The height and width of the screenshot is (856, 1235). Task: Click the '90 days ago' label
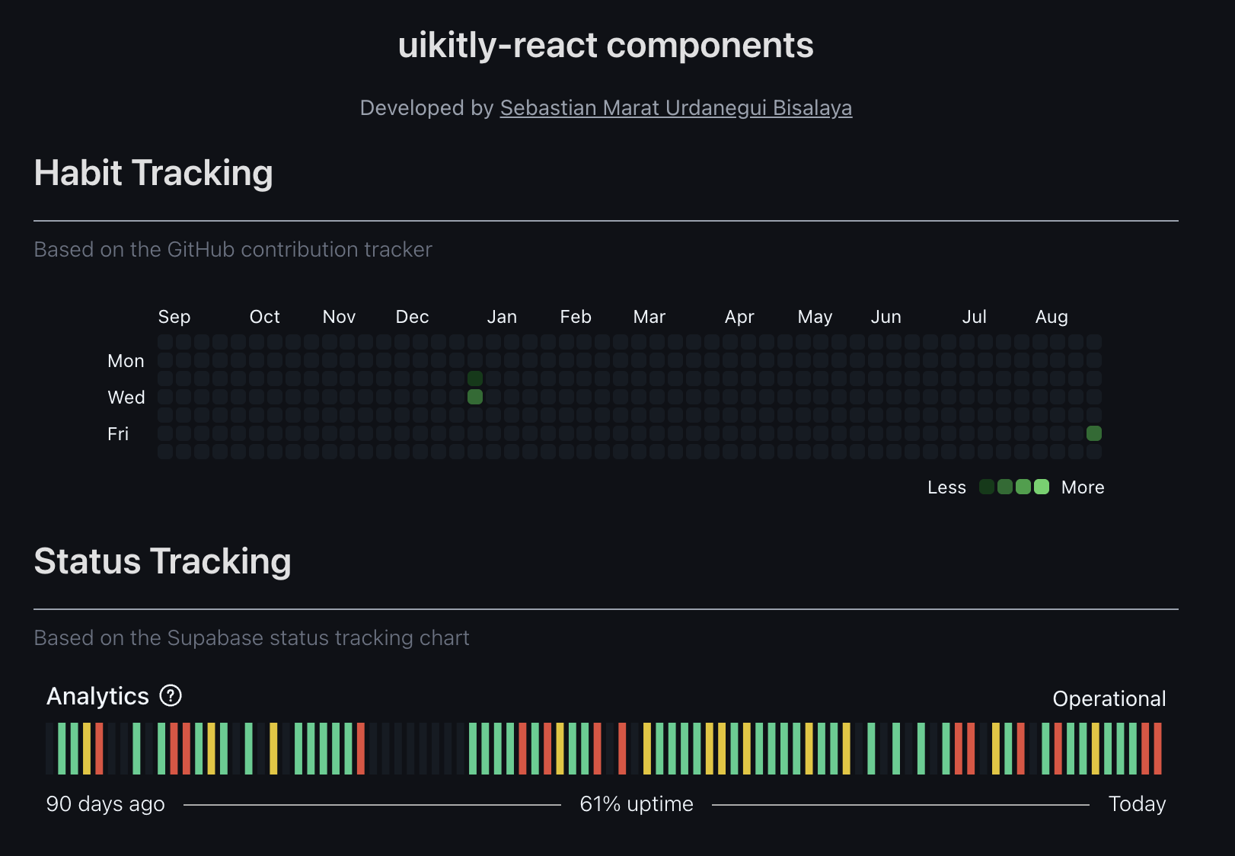click(x=106, y=804)
